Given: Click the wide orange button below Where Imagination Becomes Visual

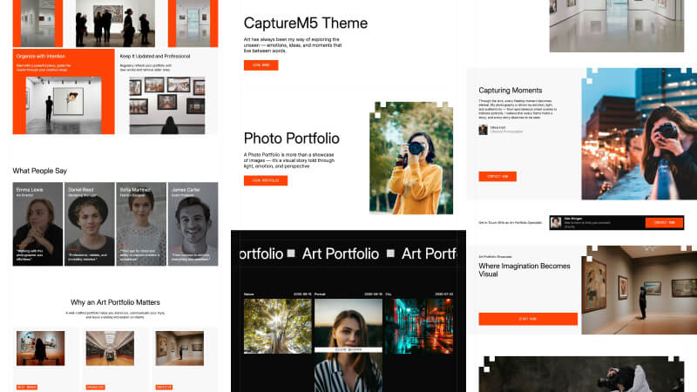Looking at the screenshot, I should click(528, 319).
